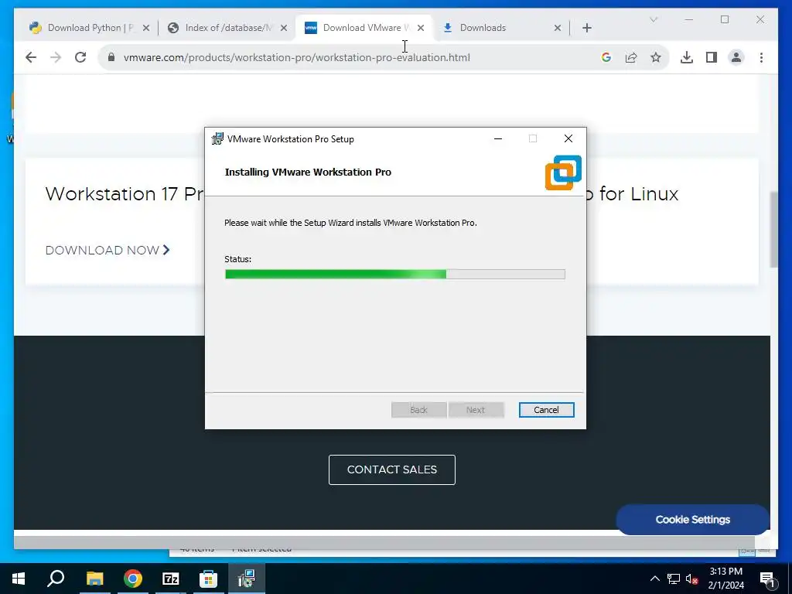The height and width of the screenshot is (594, 792).
Task: Close the Download Python tab
Action: [146, 28]
